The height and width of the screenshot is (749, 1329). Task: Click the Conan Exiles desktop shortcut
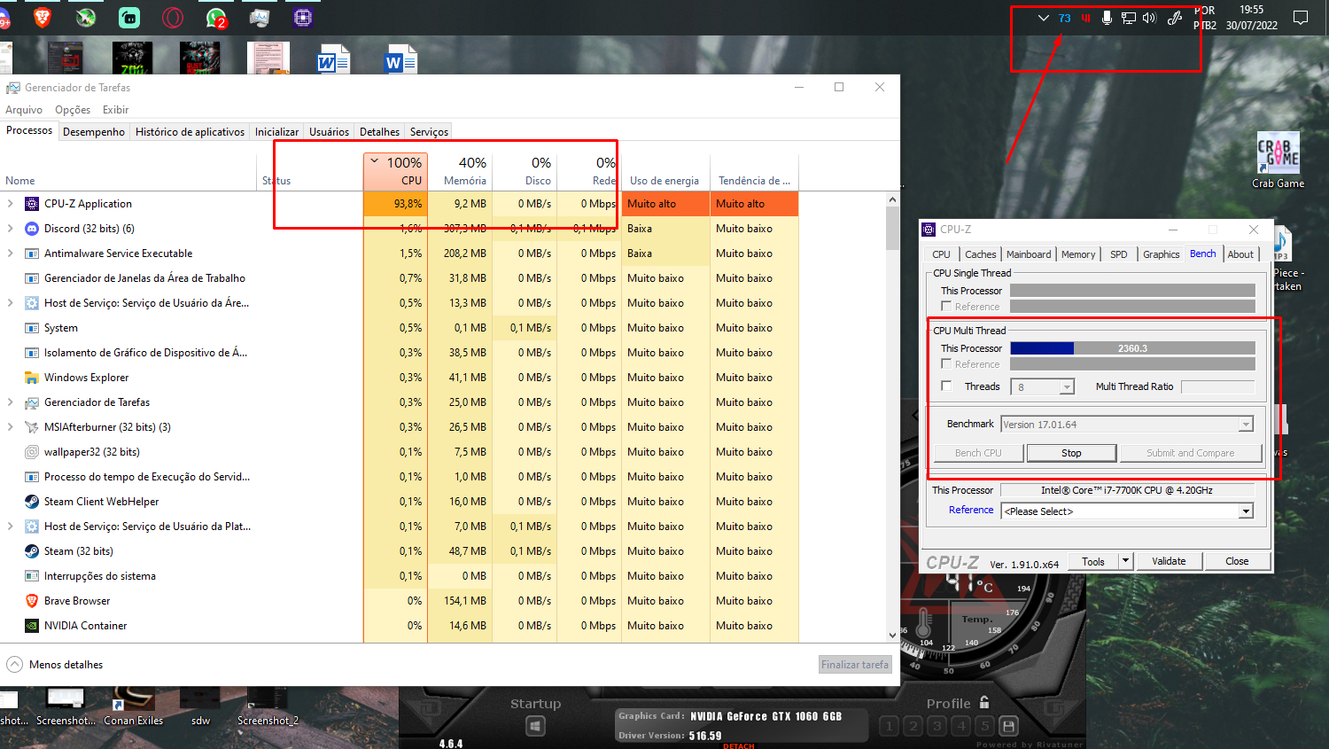133,708
